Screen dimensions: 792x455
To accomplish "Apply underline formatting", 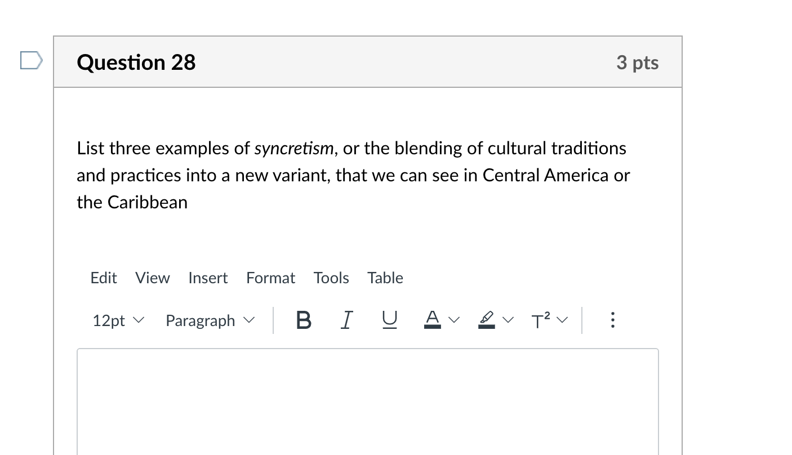I will 388,320.
